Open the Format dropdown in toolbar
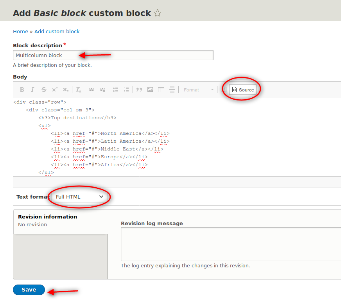The width and height of the screenshot is (341, 308). (x=199, y=90)
